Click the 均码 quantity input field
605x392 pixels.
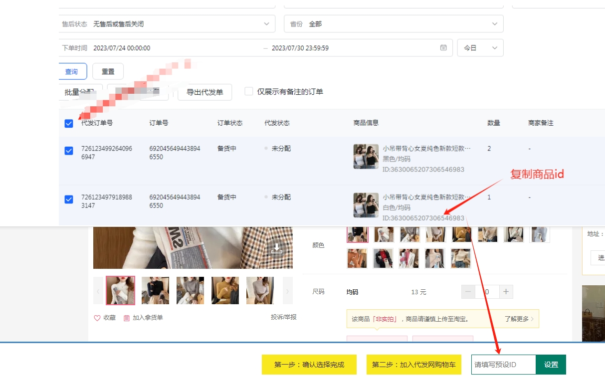pyautogui.click(x=487, y=292)
